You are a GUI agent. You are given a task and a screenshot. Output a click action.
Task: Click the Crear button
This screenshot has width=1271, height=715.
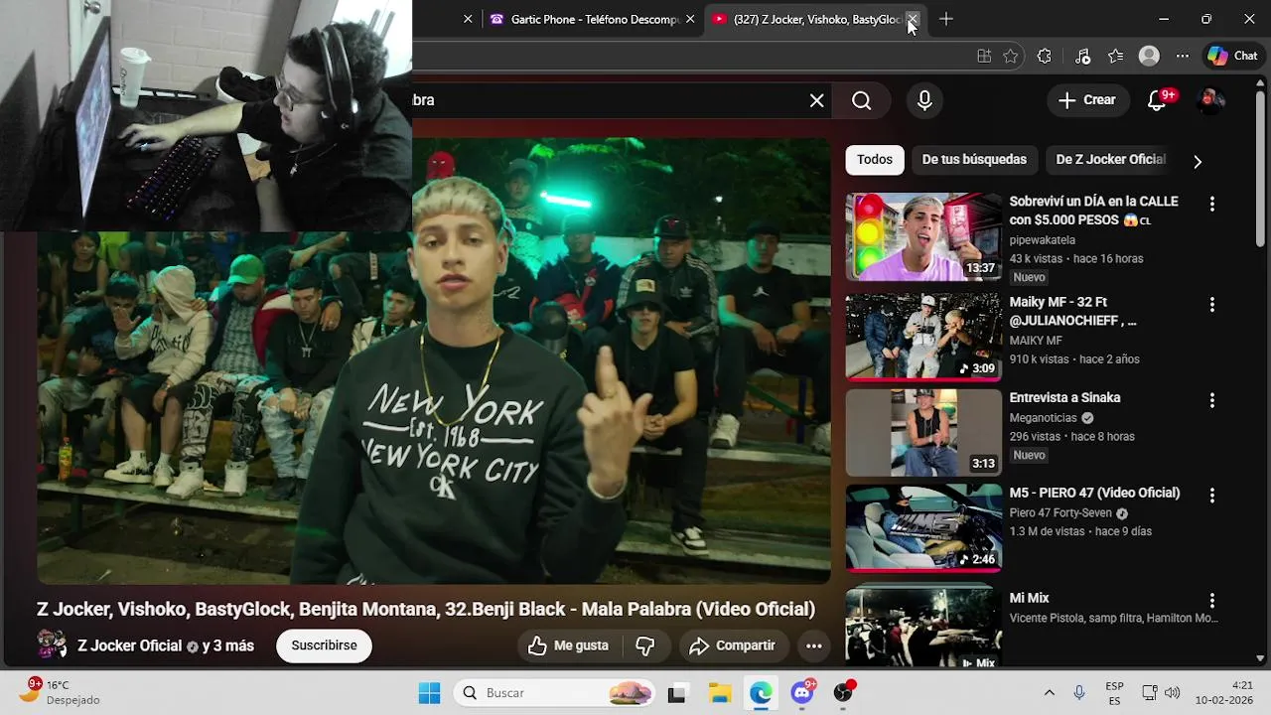[x=1087, y=100]
